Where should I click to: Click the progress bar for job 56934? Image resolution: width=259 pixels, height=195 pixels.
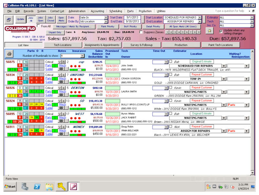[x=78, y=83]
